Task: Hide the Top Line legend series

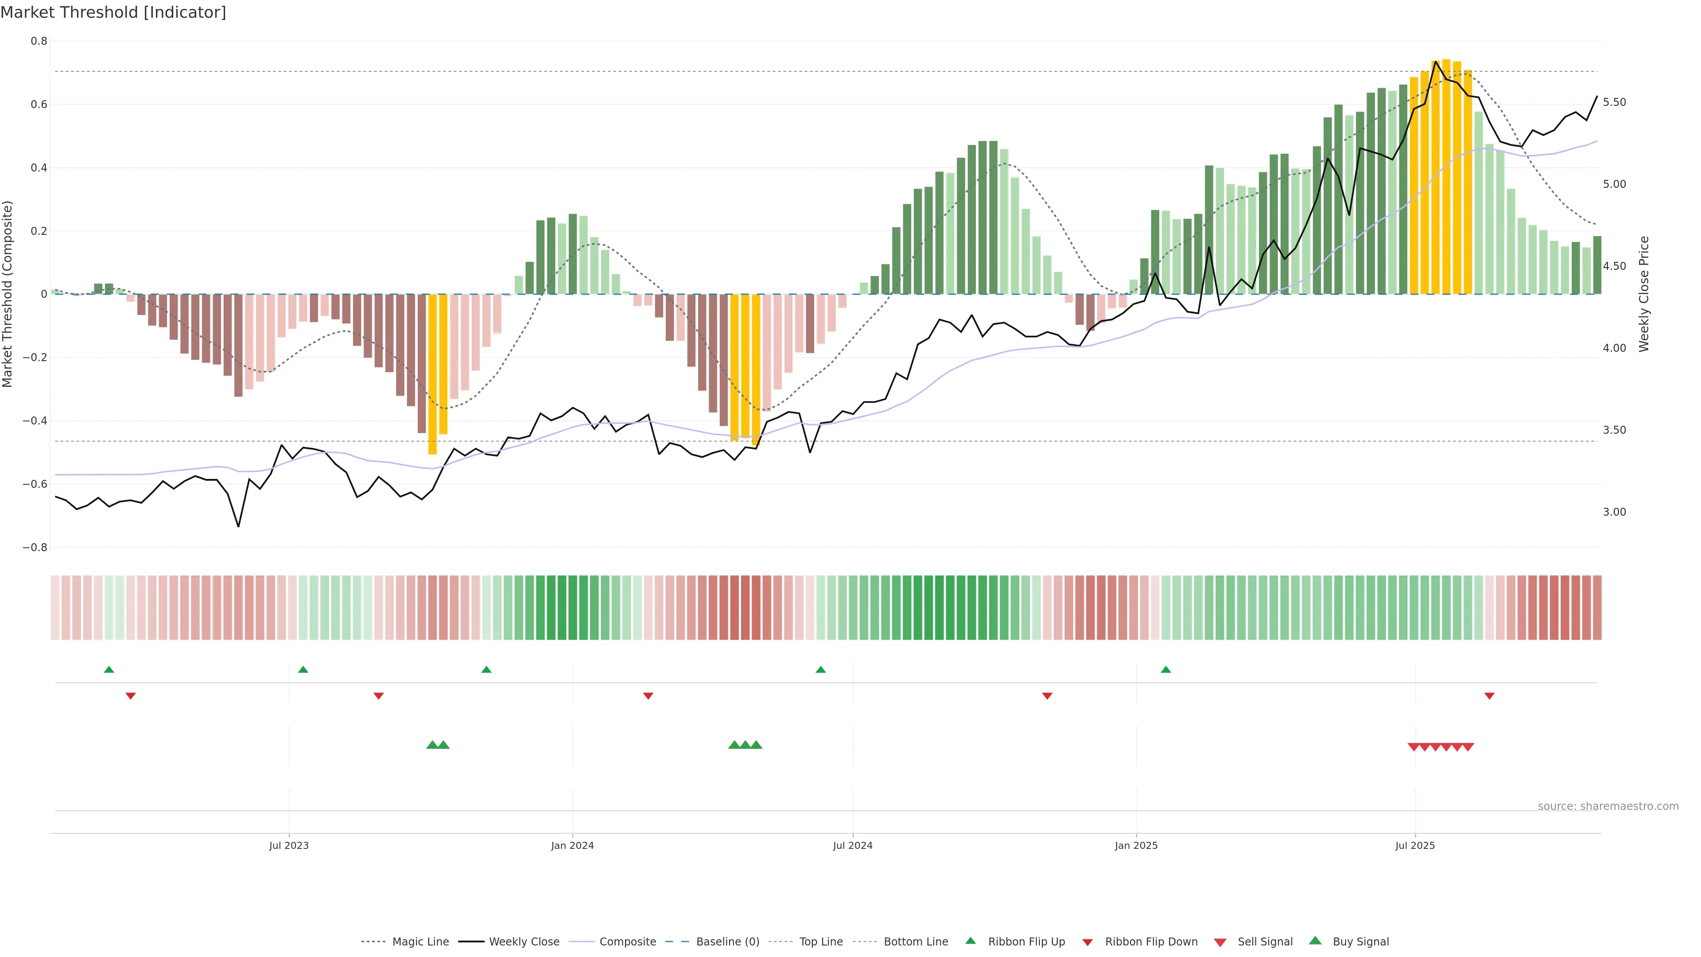Action: point(821,941)
